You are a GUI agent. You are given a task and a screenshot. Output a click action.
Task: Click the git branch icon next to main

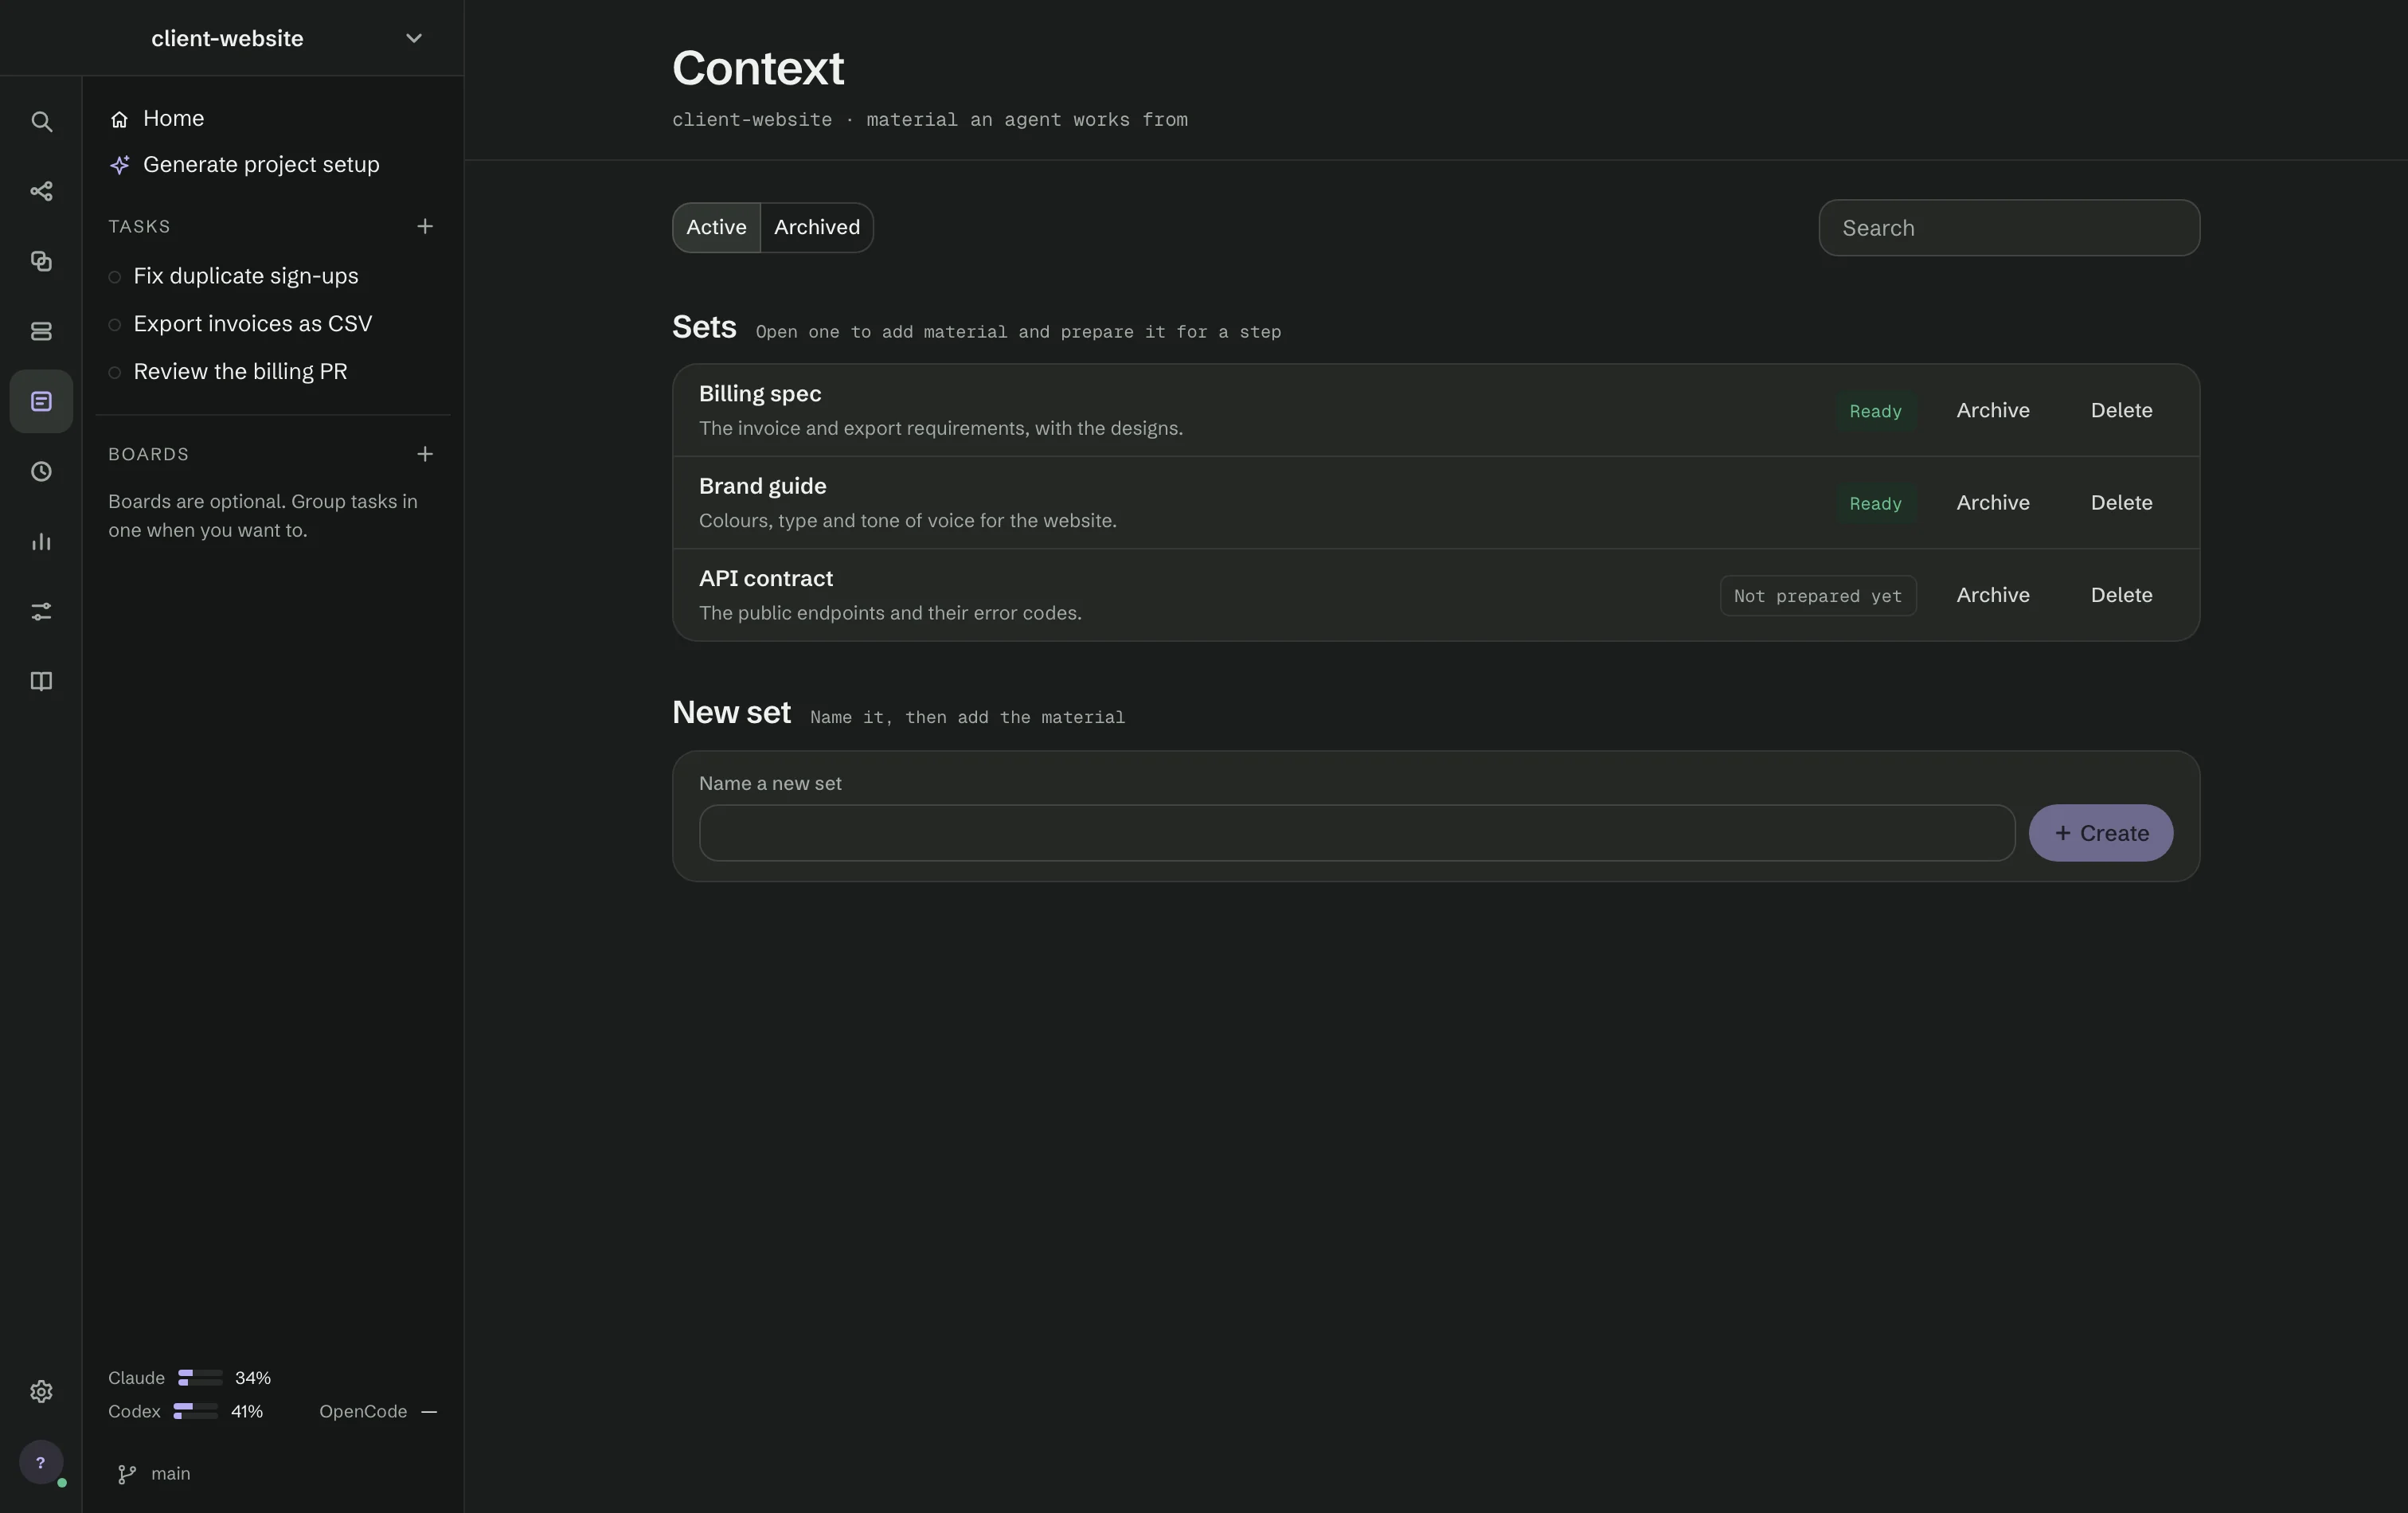(x=127, y=1474)
